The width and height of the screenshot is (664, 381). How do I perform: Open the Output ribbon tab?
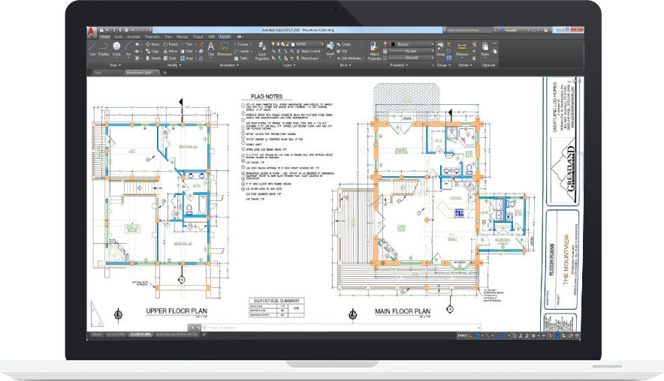[x=198, y=37]
